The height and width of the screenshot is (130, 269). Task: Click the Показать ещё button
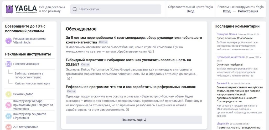click(134, 120)
